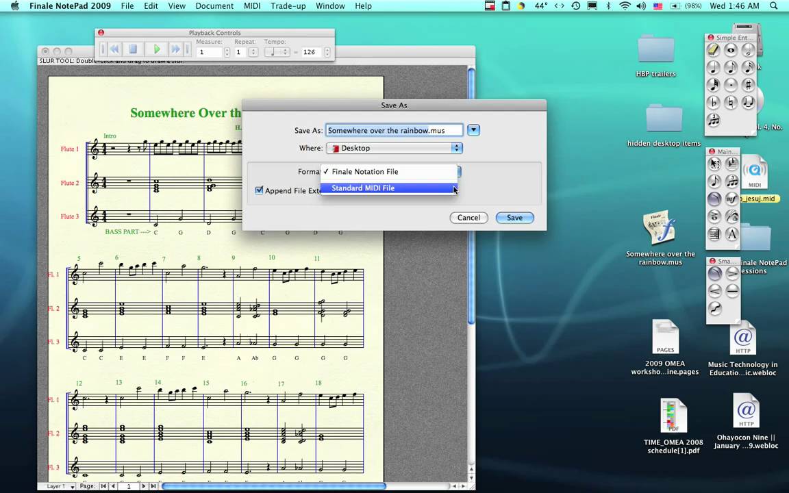This screenshot has width=789, height=493.
Task: Go to the next page using page navigation
Action: pyautogui.click(x=145, y=486)
